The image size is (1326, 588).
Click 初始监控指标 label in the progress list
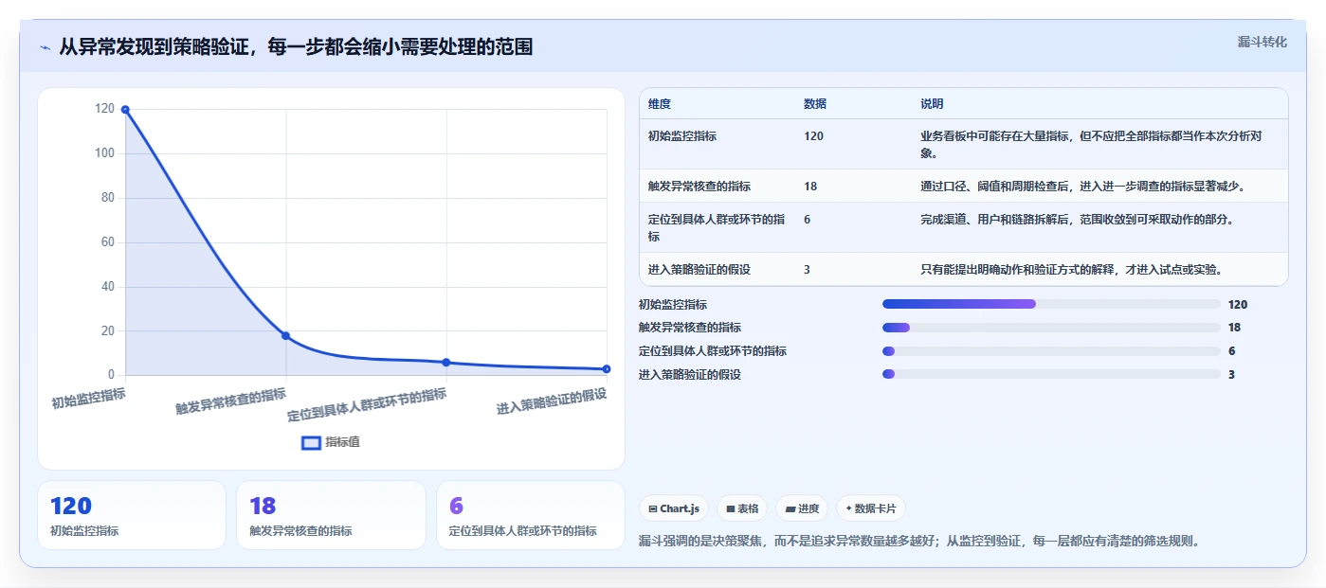[x=673, y=305]
